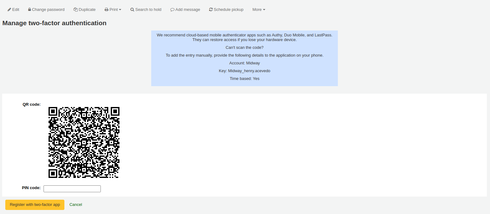Focus the PIN code input field
The width and height of the screenshot is (490, 214).
coord(72,189)
